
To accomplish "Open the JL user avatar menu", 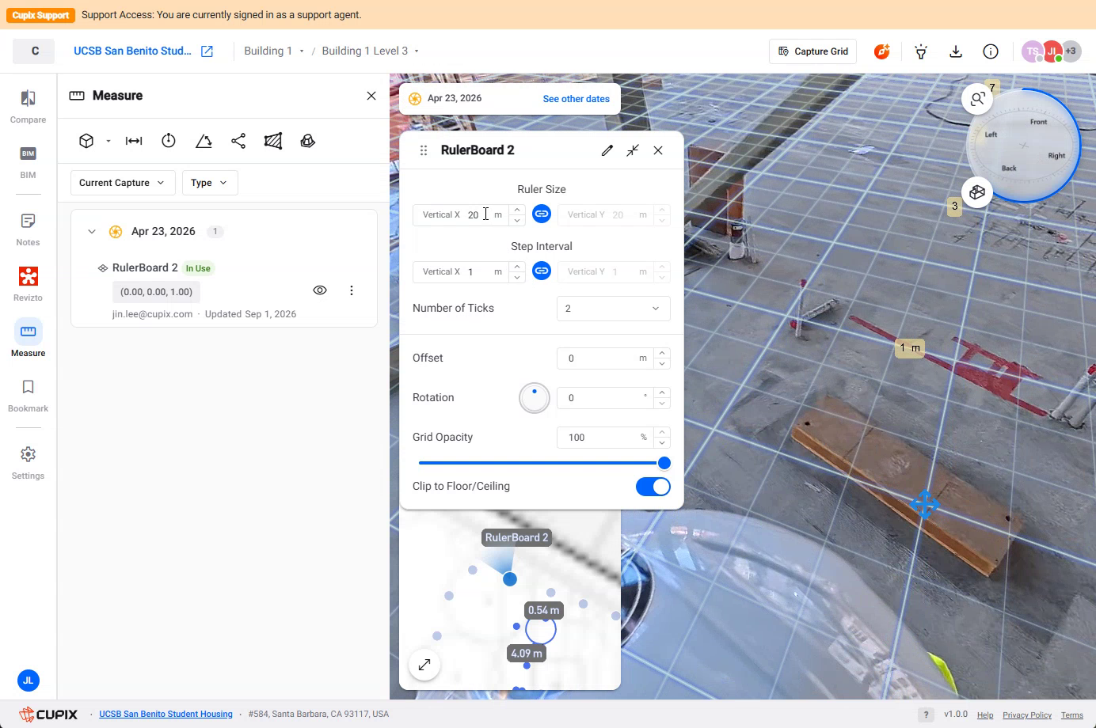I will (29, 681).
